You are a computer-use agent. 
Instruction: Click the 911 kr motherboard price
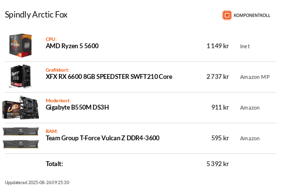(220, 108)
